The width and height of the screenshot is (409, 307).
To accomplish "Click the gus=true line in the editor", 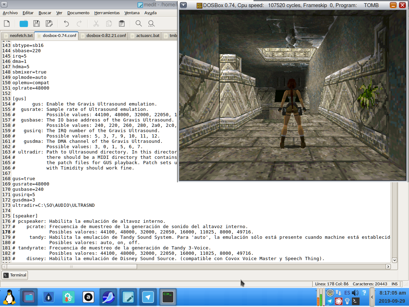I will tap(24, 179).
